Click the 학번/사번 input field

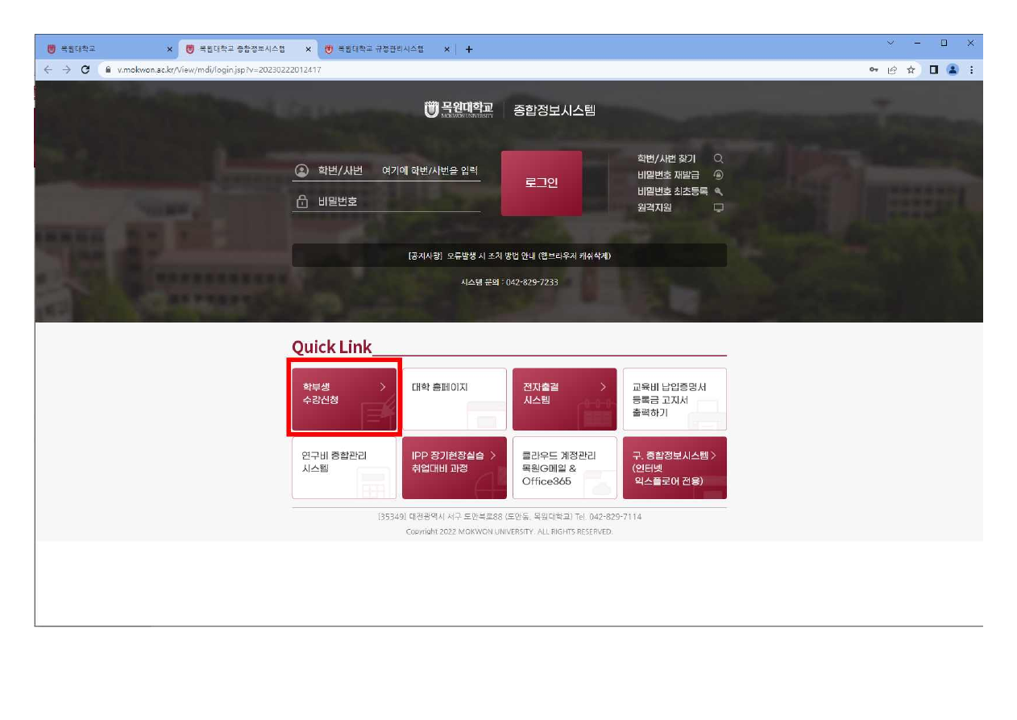click(430, 171)
